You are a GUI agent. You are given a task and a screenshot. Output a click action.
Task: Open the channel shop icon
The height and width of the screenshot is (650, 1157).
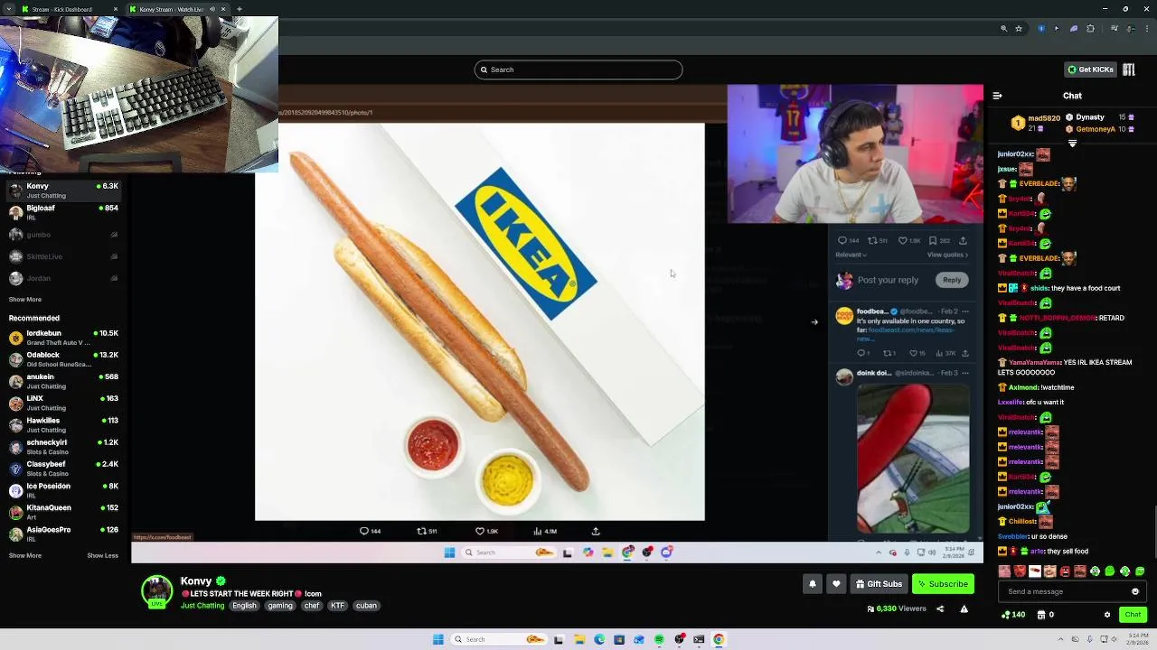point(1041,615)
